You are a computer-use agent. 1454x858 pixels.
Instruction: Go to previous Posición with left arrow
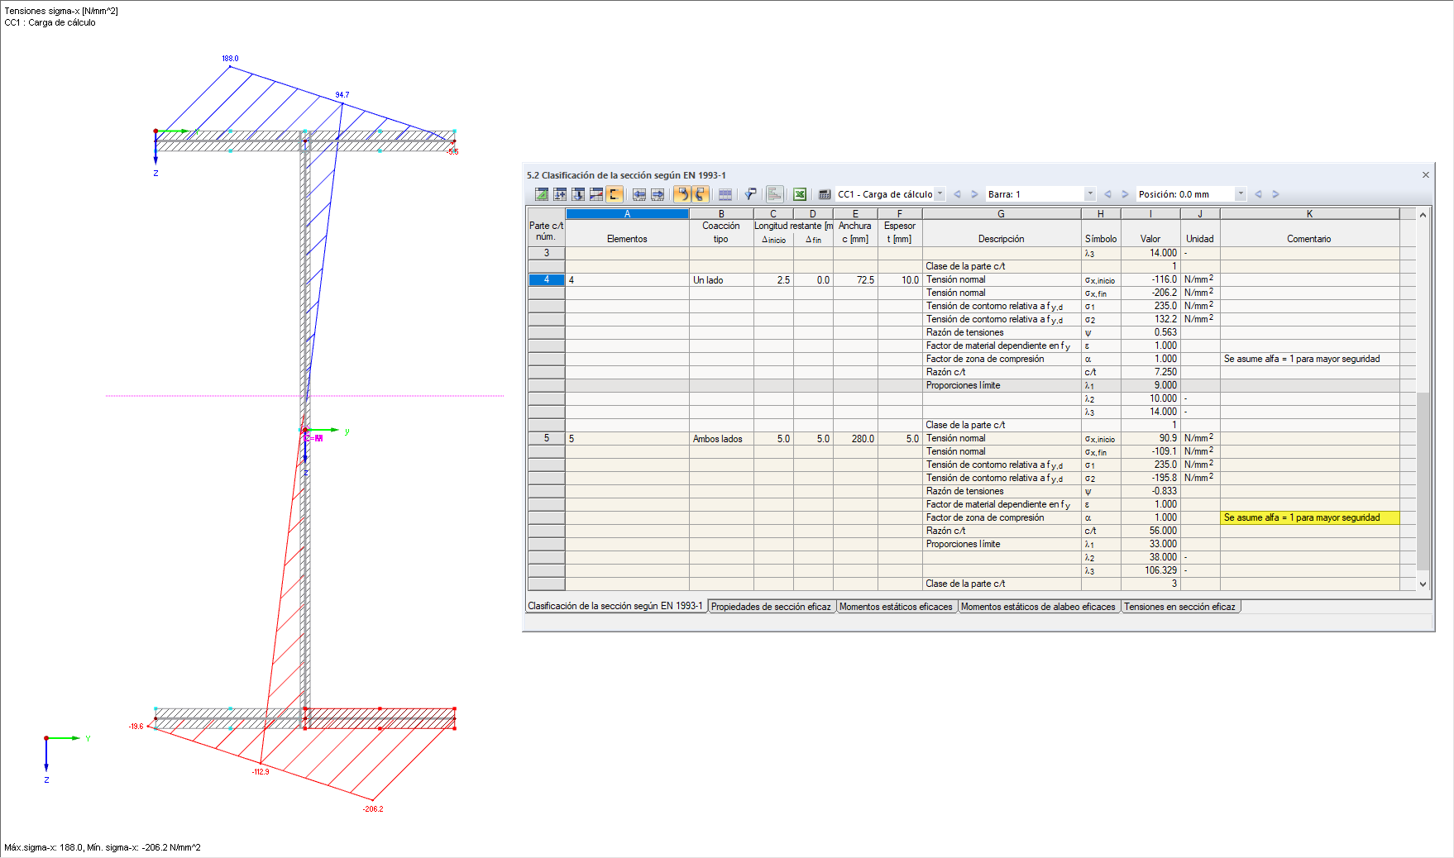point(1258,194)
